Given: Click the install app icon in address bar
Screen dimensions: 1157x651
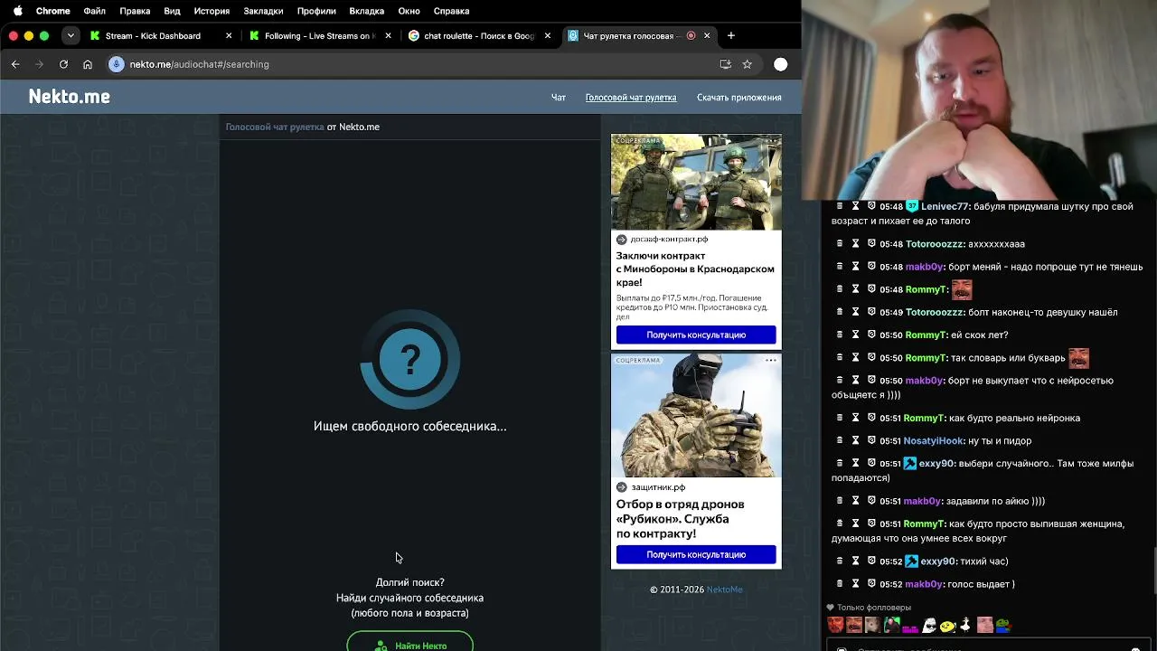Looking at the screenshot, I should [725, 64].
